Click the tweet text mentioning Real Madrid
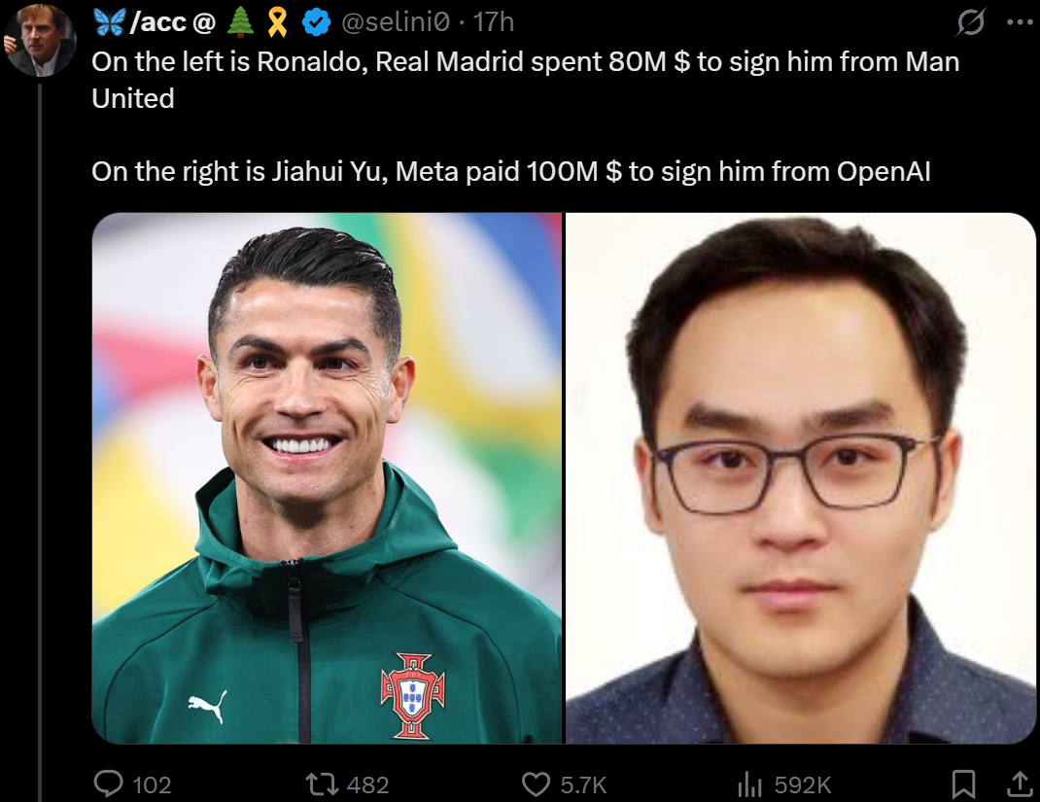The image size is (1040, 802). 525,80
